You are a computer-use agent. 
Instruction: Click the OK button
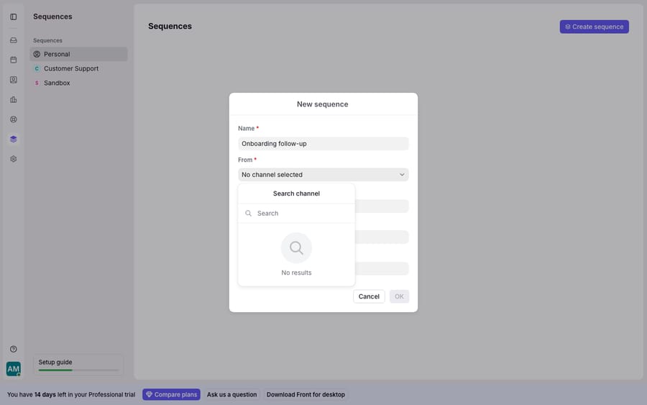pyautogui.click(x=399, y=296)
